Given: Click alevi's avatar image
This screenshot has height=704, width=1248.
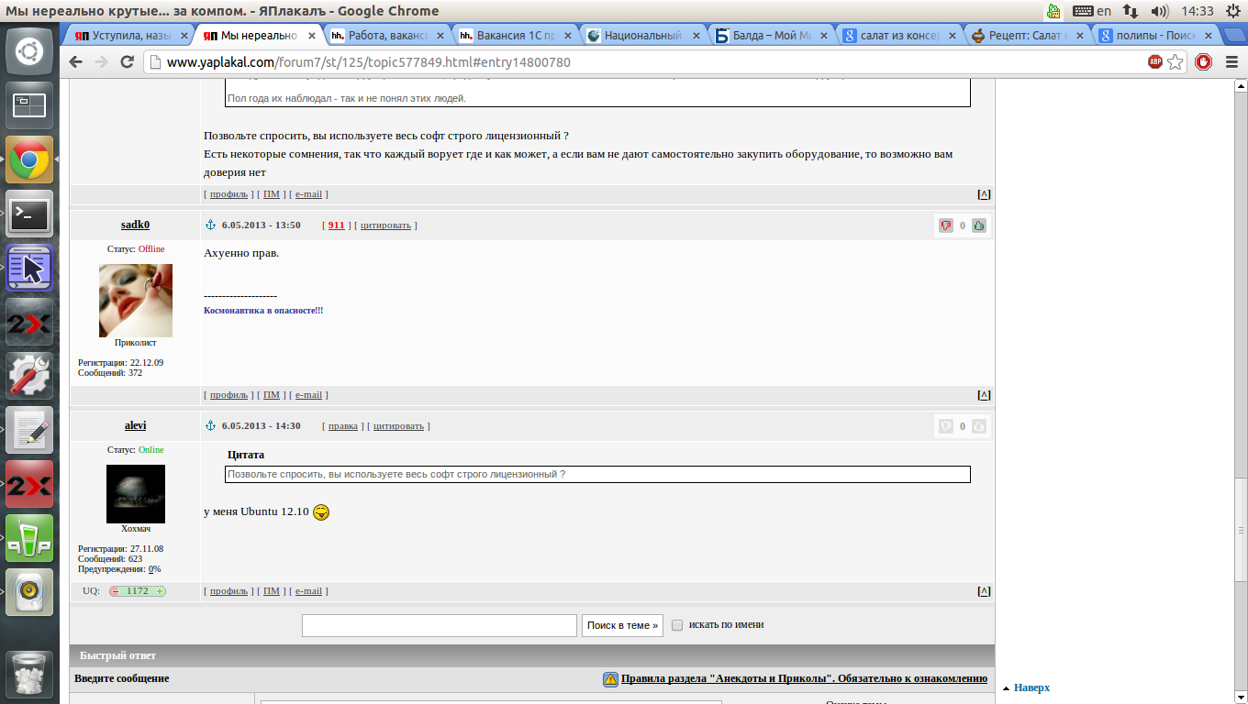Looking at the screenshot, I should coord(136,494).
